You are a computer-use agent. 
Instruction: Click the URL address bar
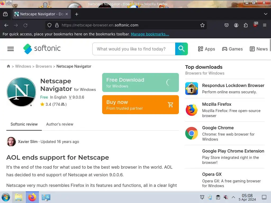(x=126, y=25)
